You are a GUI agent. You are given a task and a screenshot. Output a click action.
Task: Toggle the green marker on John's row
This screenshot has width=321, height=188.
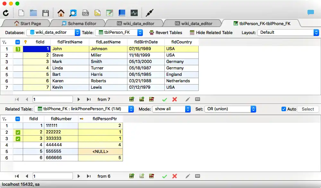click(18, 49)
